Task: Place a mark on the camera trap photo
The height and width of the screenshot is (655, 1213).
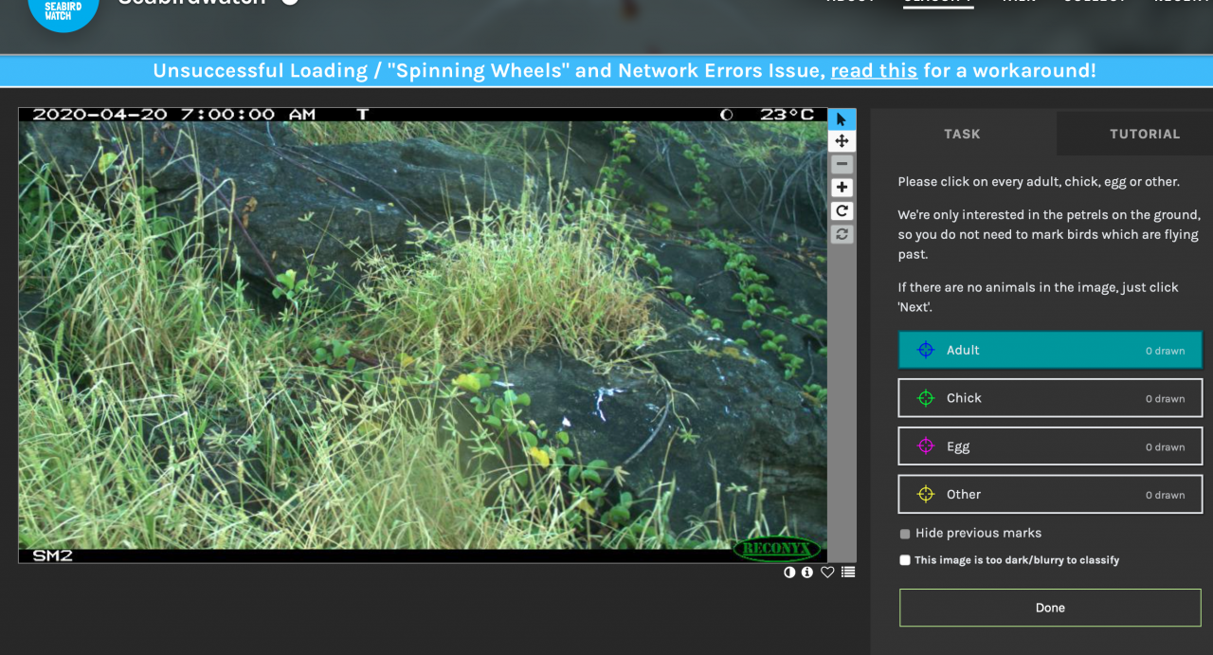Action: pos(423,335)
